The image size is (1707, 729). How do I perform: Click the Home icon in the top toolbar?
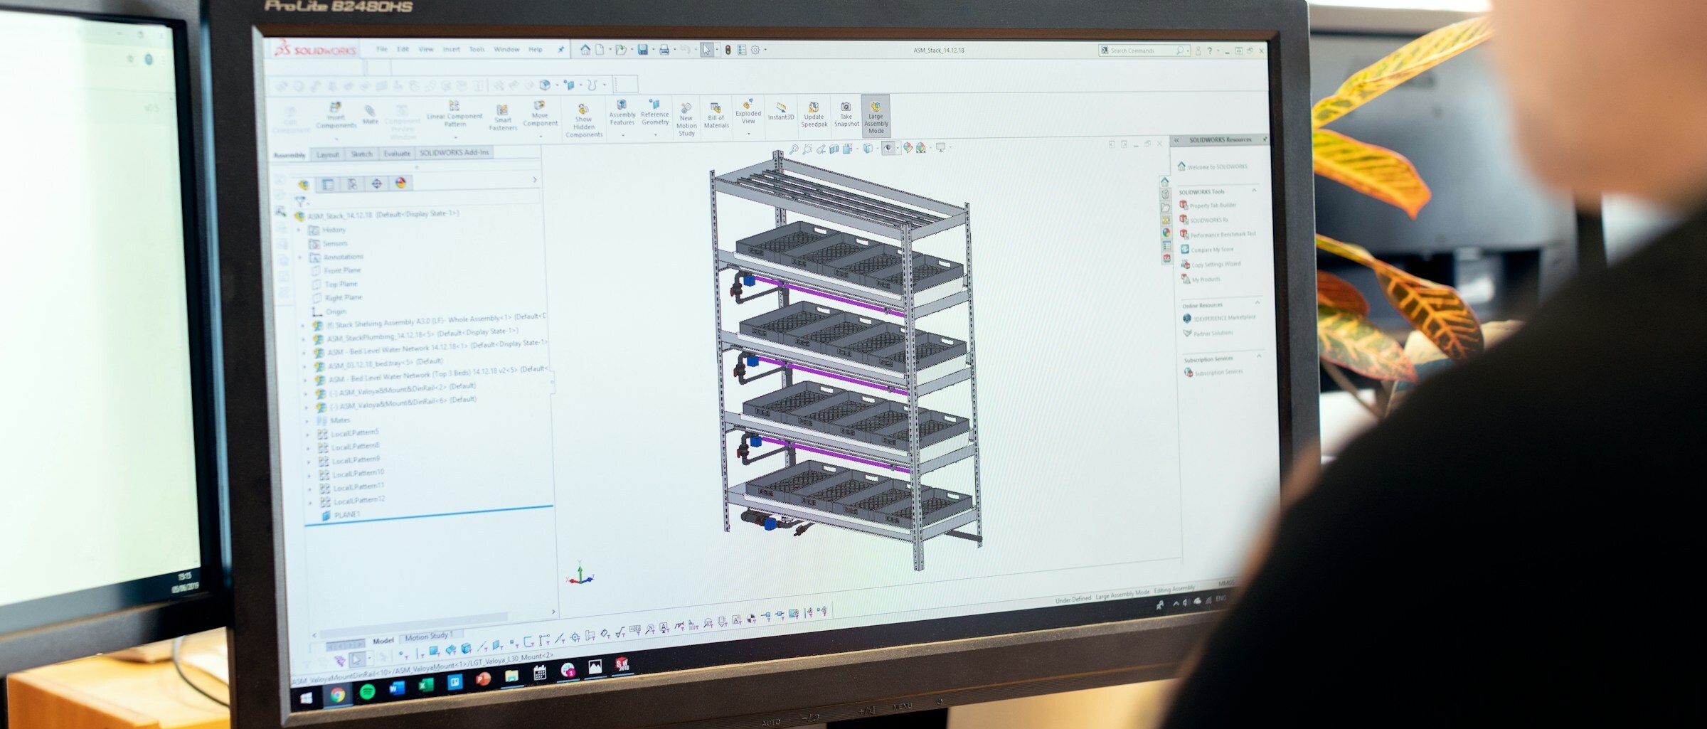585,49
